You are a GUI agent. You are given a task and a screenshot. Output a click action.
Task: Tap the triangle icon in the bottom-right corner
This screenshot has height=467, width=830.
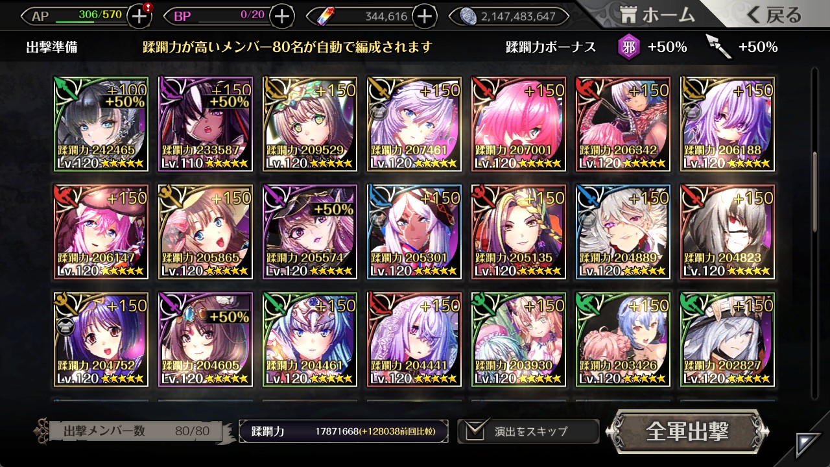(x=808, y=444)
